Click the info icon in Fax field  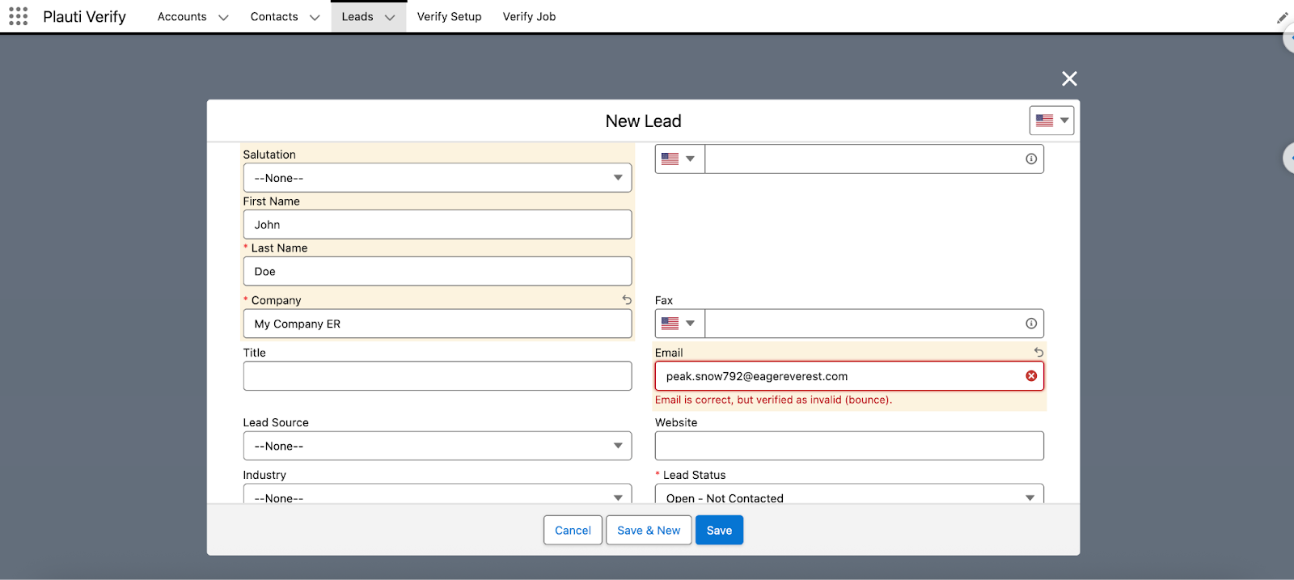pyautogui.click(x=1031, y=324)
